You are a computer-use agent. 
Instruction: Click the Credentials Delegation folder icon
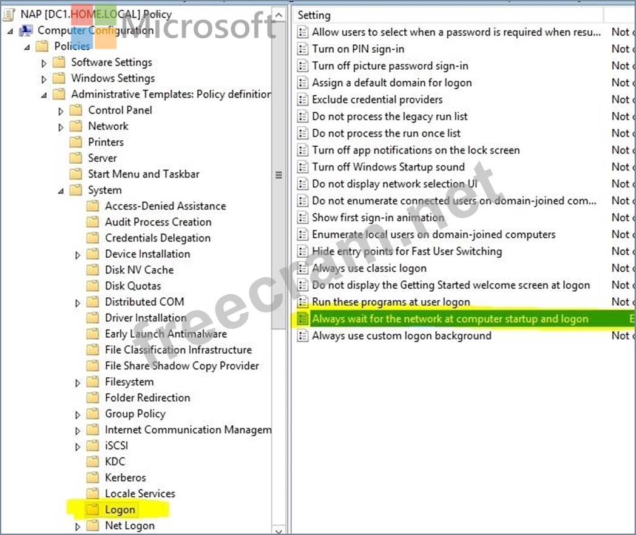(93, 238)
